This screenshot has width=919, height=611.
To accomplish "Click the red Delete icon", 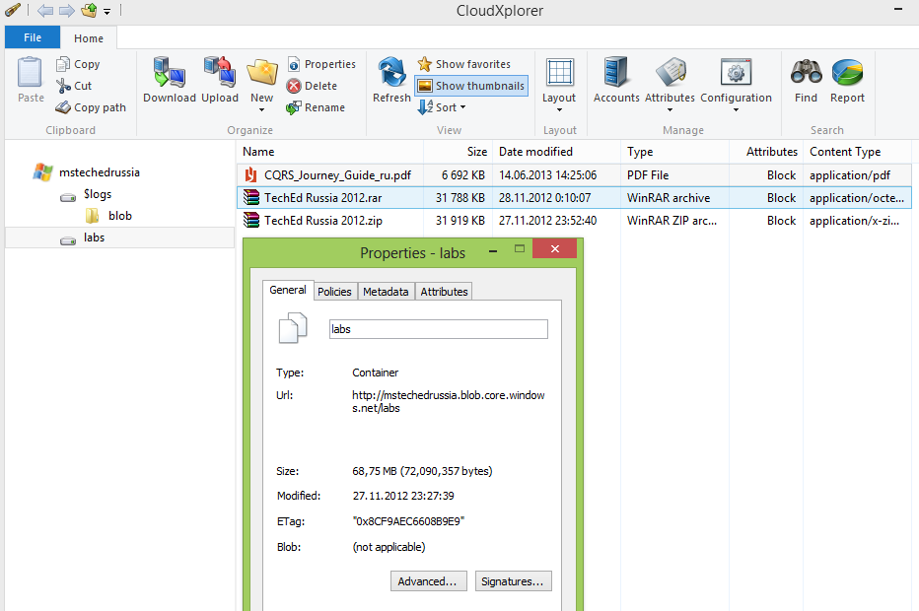I will click(x=294, y=86).
